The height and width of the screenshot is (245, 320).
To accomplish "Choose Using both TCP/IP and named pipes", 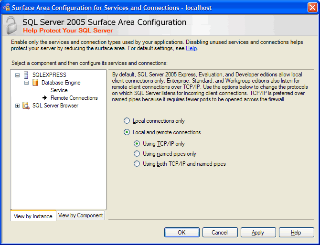I will coord(137,164).
